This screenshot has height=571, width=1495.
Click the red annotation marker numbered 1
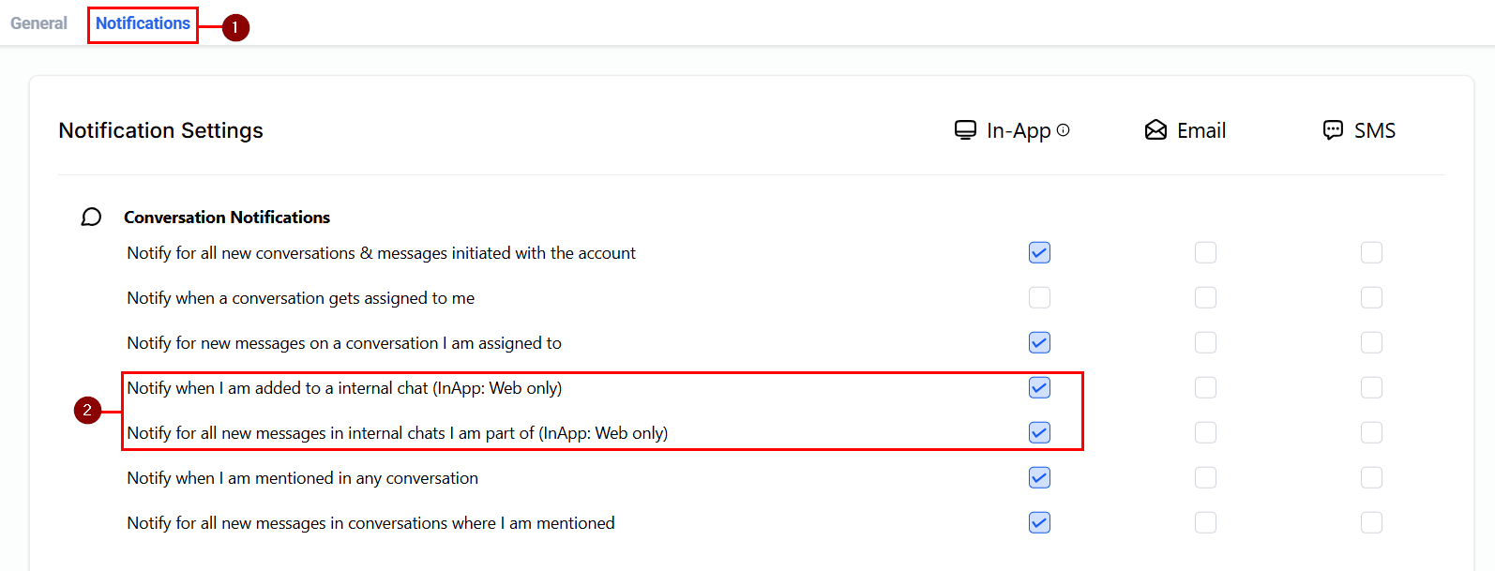(234, 27)
